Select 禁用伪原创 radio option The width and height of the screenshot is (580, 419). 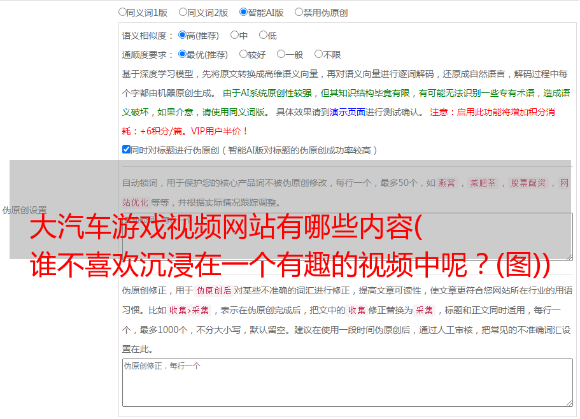(299, 12)
